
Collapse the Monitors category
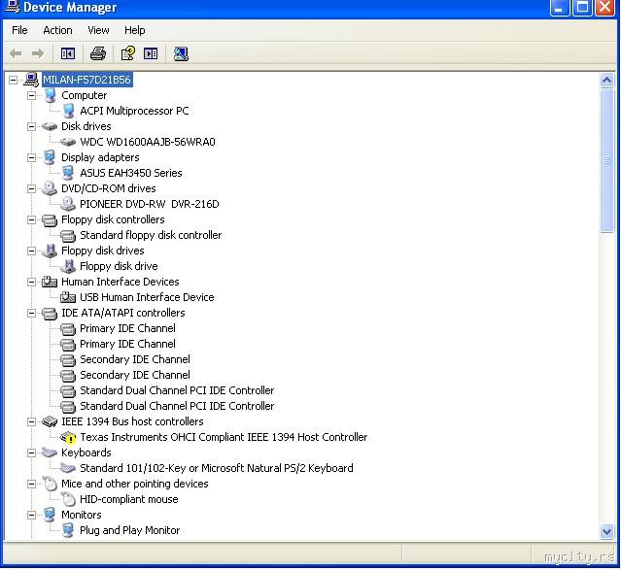coord(32,515)
